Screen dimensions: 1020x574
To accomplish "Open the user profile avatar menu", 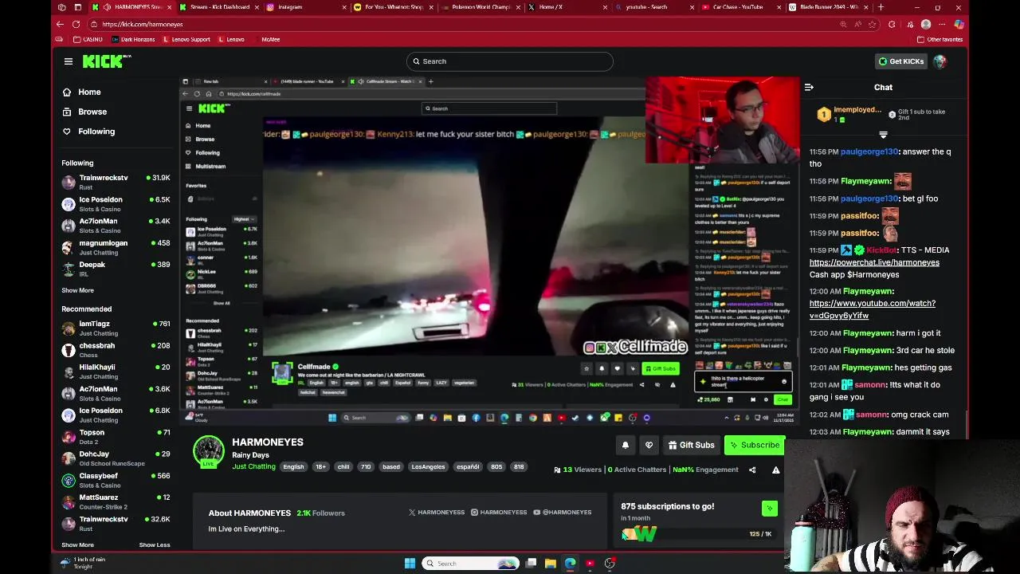I will [940, 61].
